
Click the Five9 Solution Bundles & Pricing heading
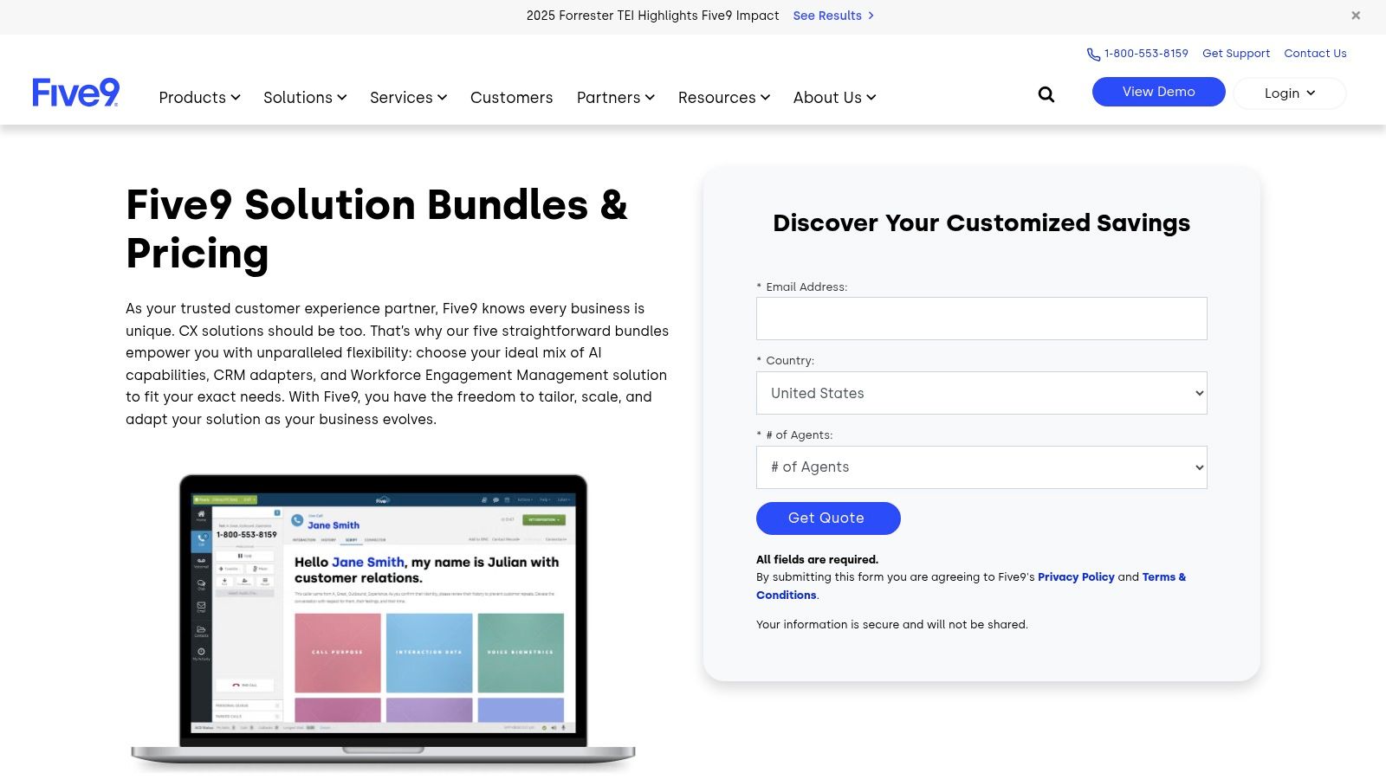(377, 229)
